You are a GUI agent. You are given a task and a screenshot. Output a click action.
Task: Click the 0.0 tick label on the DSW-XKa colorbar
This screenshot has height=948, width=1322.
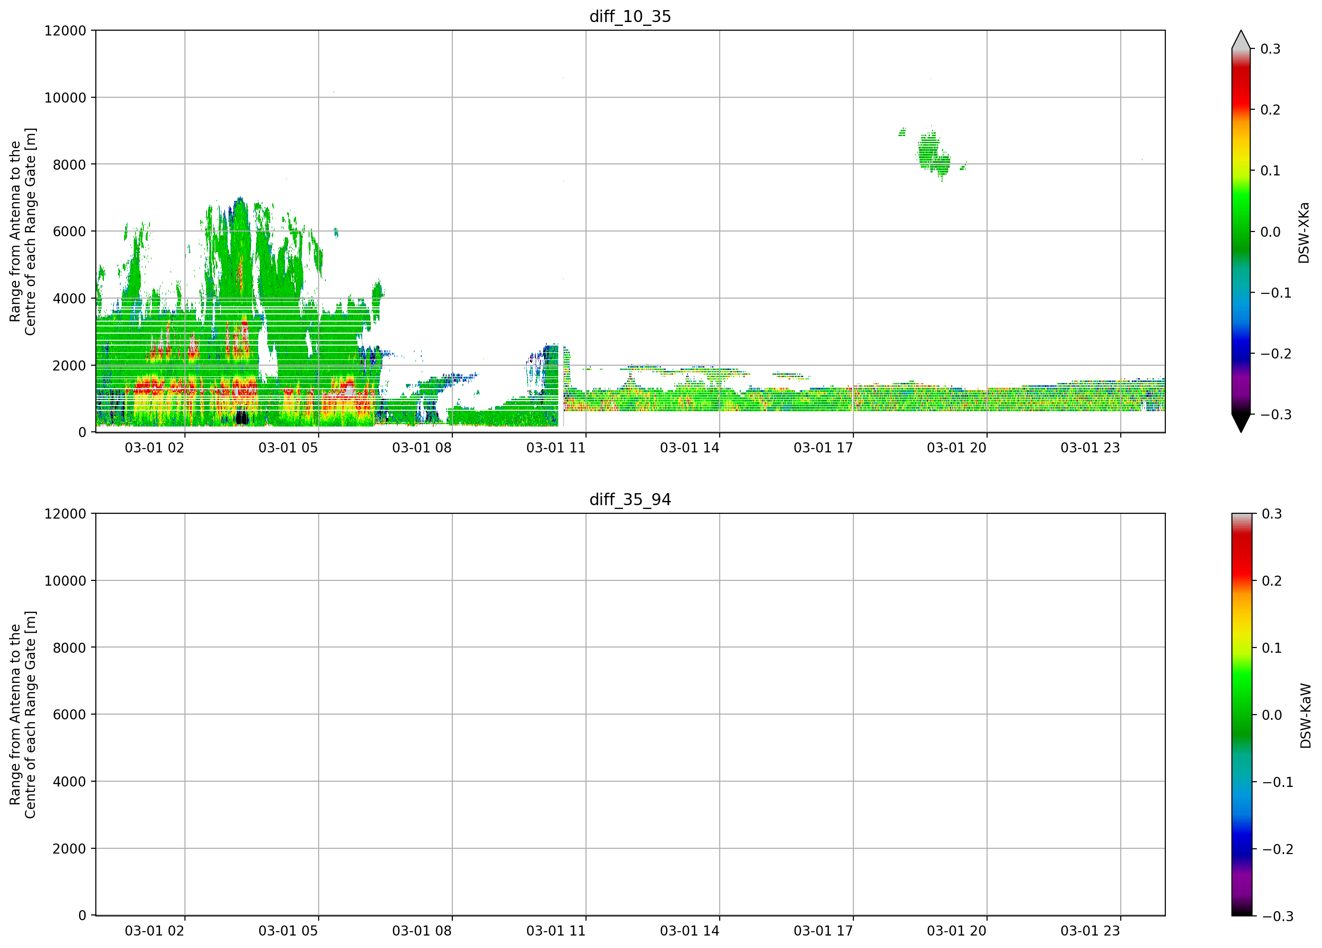(x=1270, y=232)
